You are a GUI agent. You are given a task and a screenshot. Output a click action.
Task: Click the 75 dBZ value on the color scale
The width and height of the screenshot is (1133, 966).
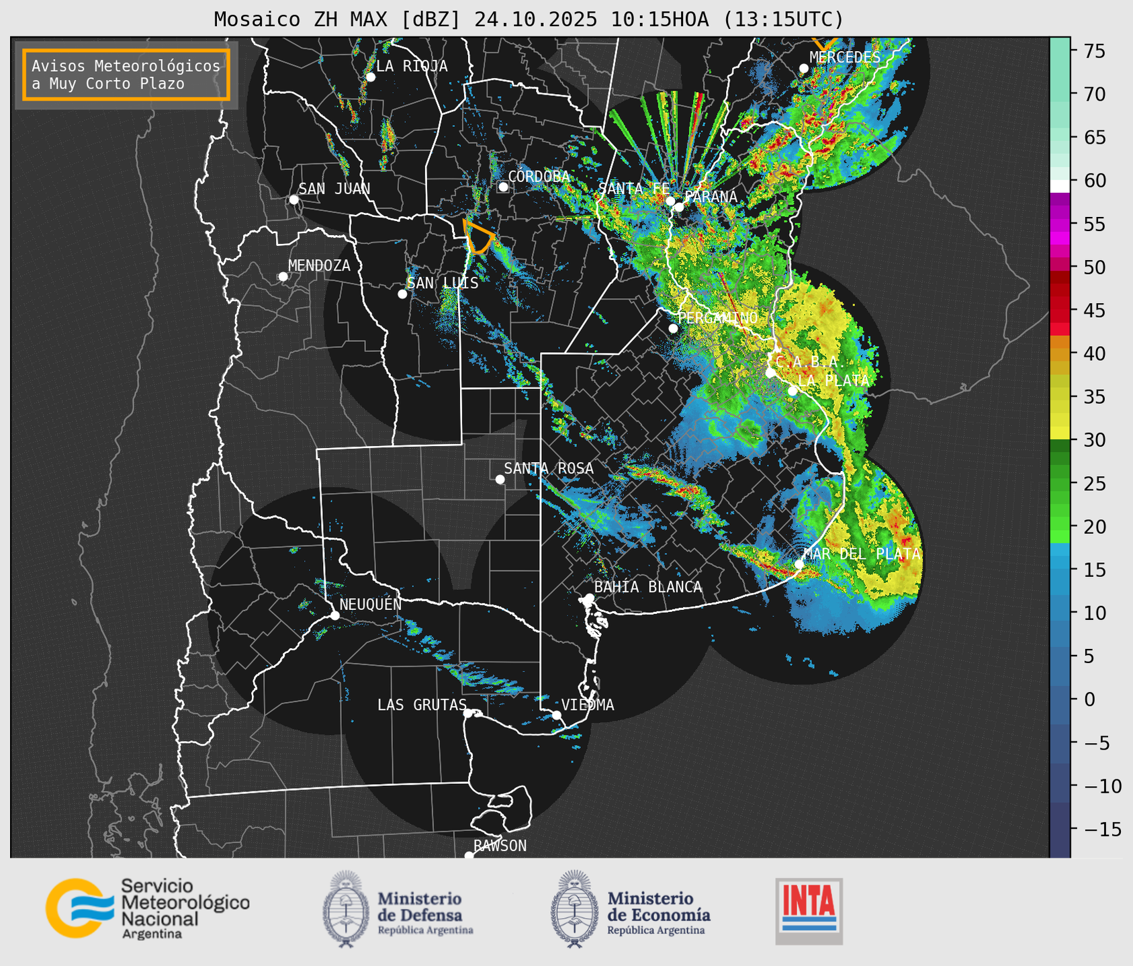pyautogui.click(x=1094, y=51)
